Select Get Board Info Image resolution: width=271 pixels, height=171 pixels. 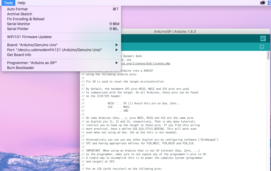(x=61, y=55)
